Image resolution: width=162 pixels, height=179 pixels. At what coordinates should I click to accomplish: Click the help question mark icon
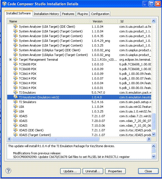coord(8,171)
